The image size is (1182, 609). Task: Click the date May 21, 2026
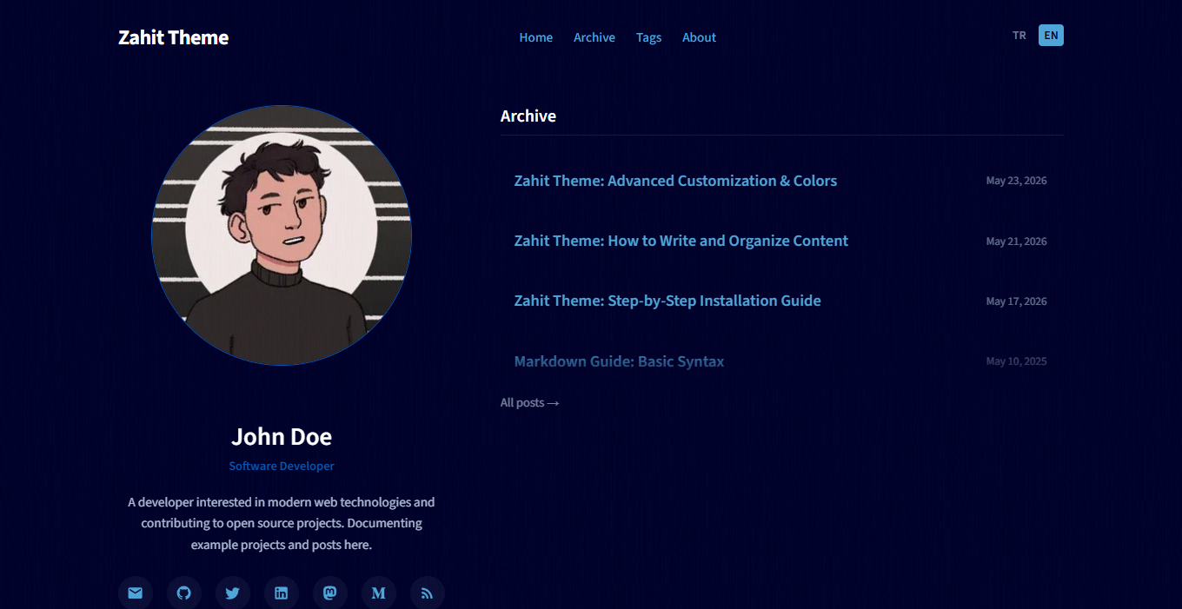point(1016,242)
